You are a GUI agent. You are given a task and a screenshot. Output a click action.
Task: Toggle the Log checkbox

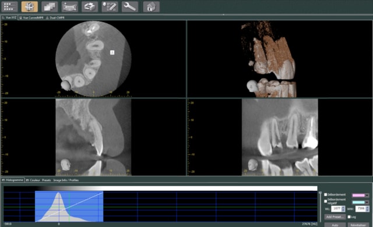coord(349,217)
